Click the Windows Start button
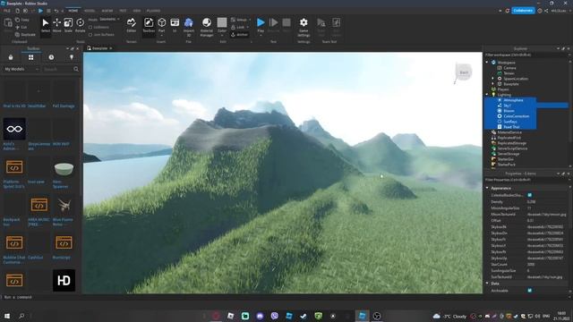573x322 pixels. [x=7, y=316]
